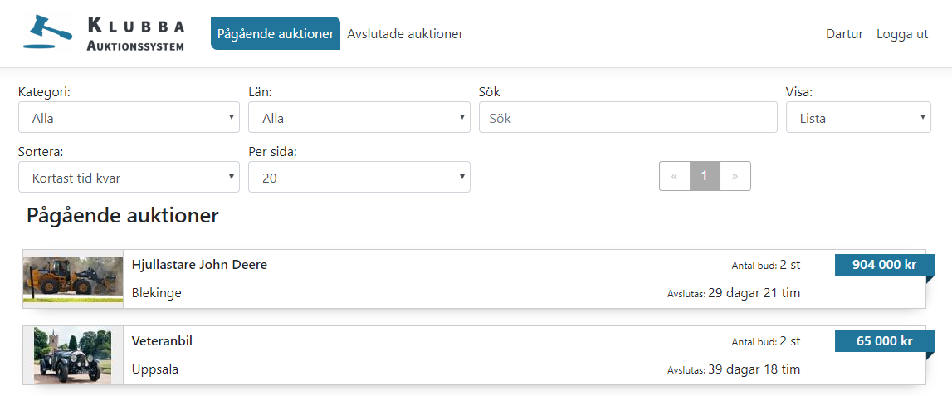Go to next page arrow »
952x396 pixels.
(735, 176)
